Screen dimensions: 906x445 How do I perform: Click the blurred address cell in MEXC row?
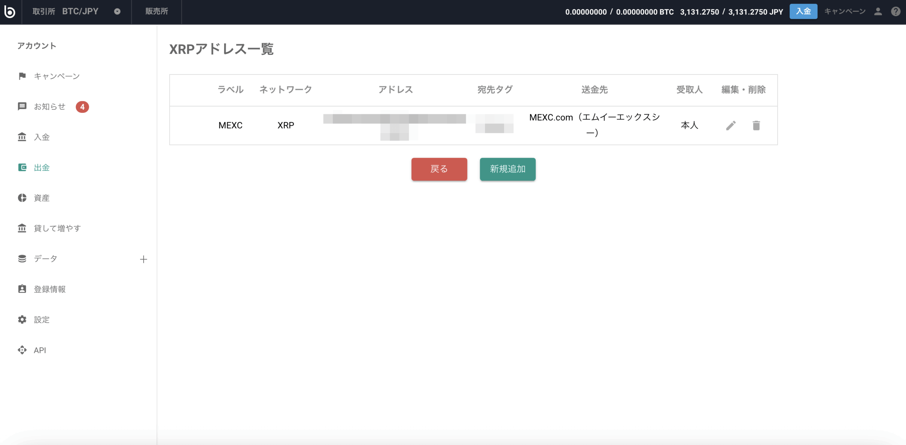[x=395, y=125]
